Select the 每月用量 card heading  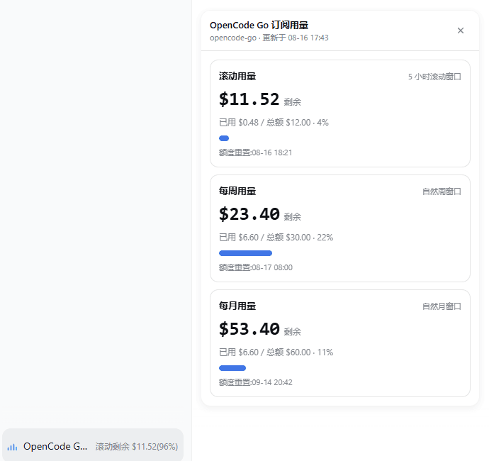click(x=237, y=306)
